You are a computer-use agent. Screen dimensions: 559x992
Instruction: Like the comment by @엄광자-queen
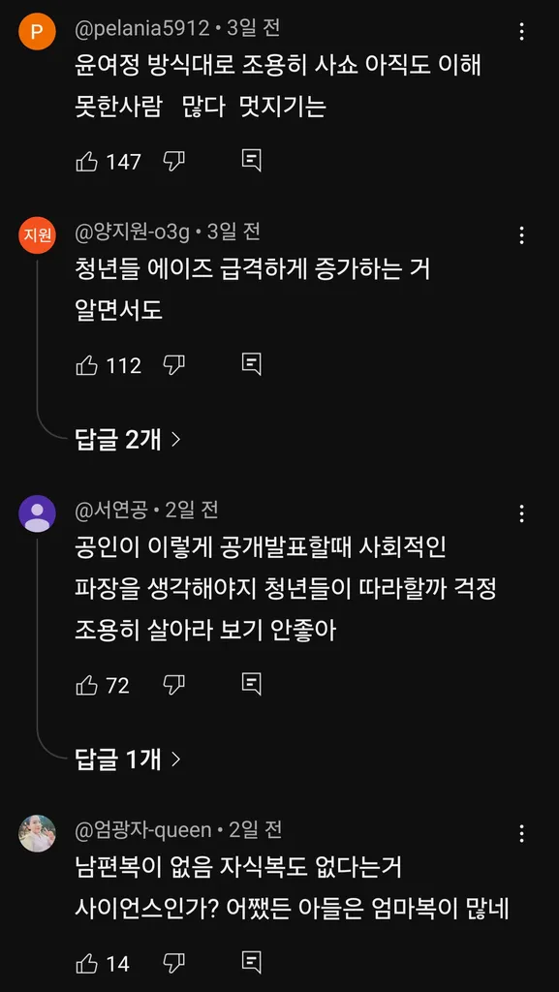coord(86,964)
